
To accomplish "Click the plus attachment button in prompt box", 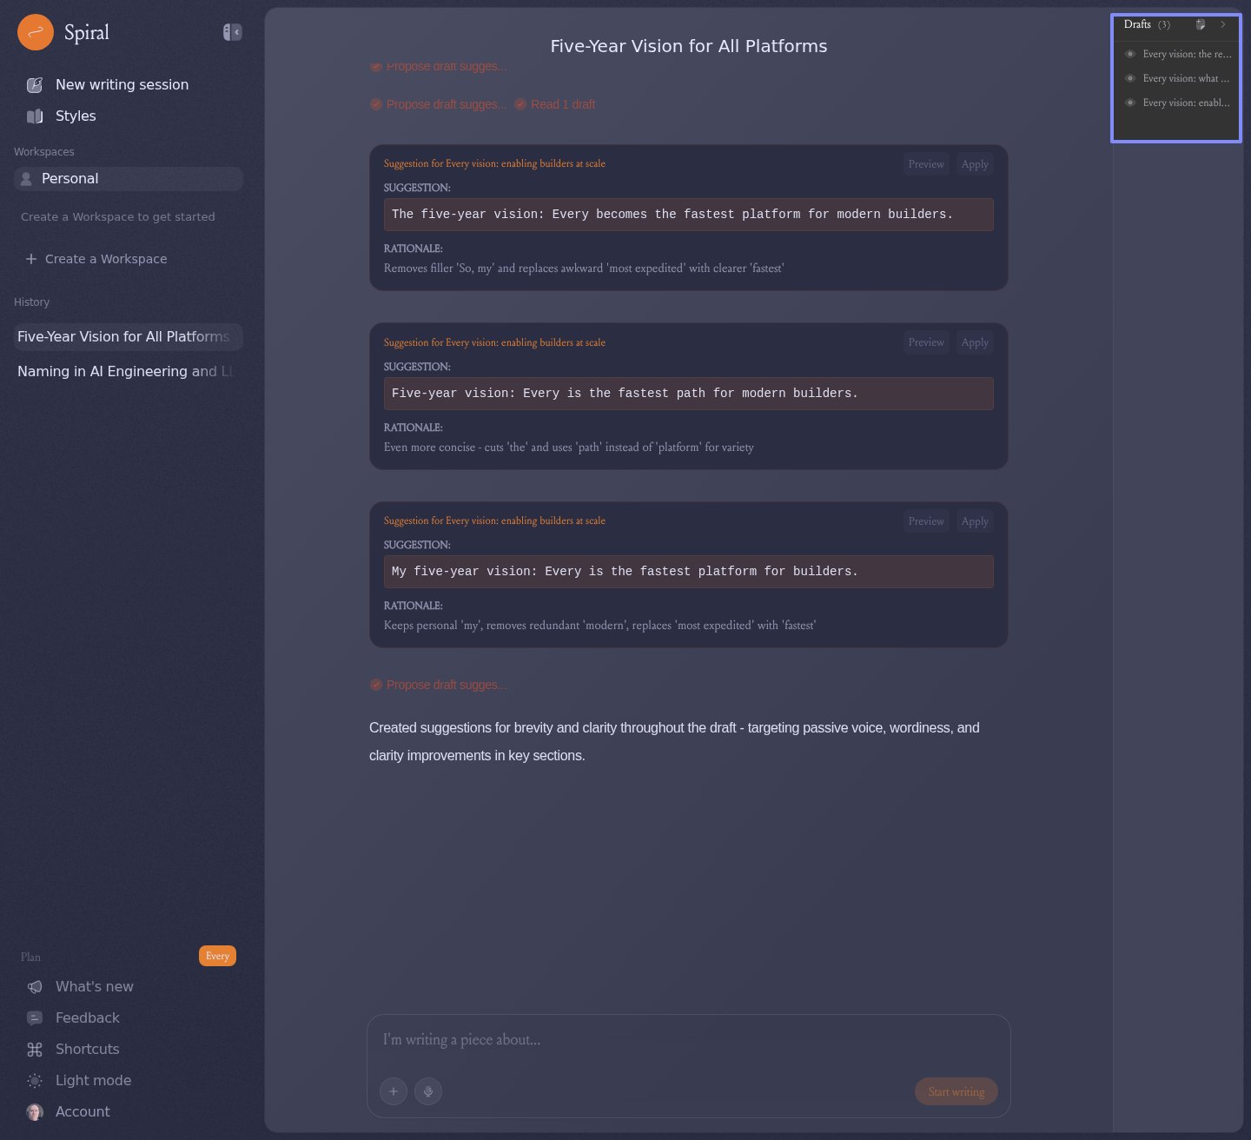I will tap(394, 1091).
